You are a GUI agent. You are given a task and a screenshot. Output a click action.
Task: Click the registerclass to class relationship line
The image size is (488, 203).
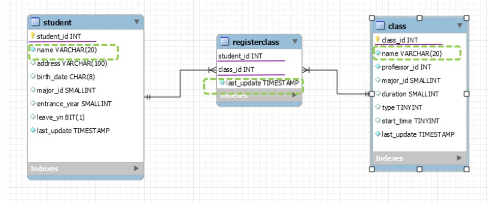pyautogui.click(x=337, y=81)
